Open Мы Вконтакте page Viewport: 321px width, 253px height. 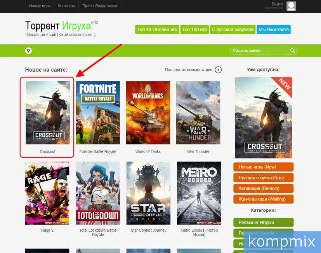click(274, 29)
